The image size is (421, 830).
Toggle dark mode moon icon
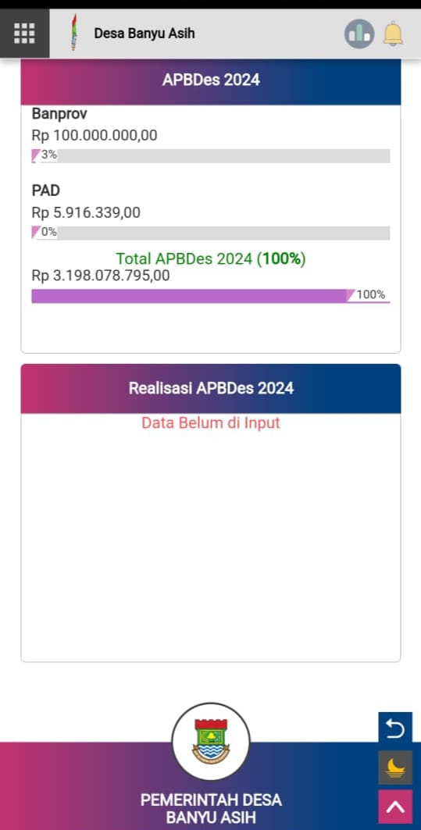click(395, 768)
